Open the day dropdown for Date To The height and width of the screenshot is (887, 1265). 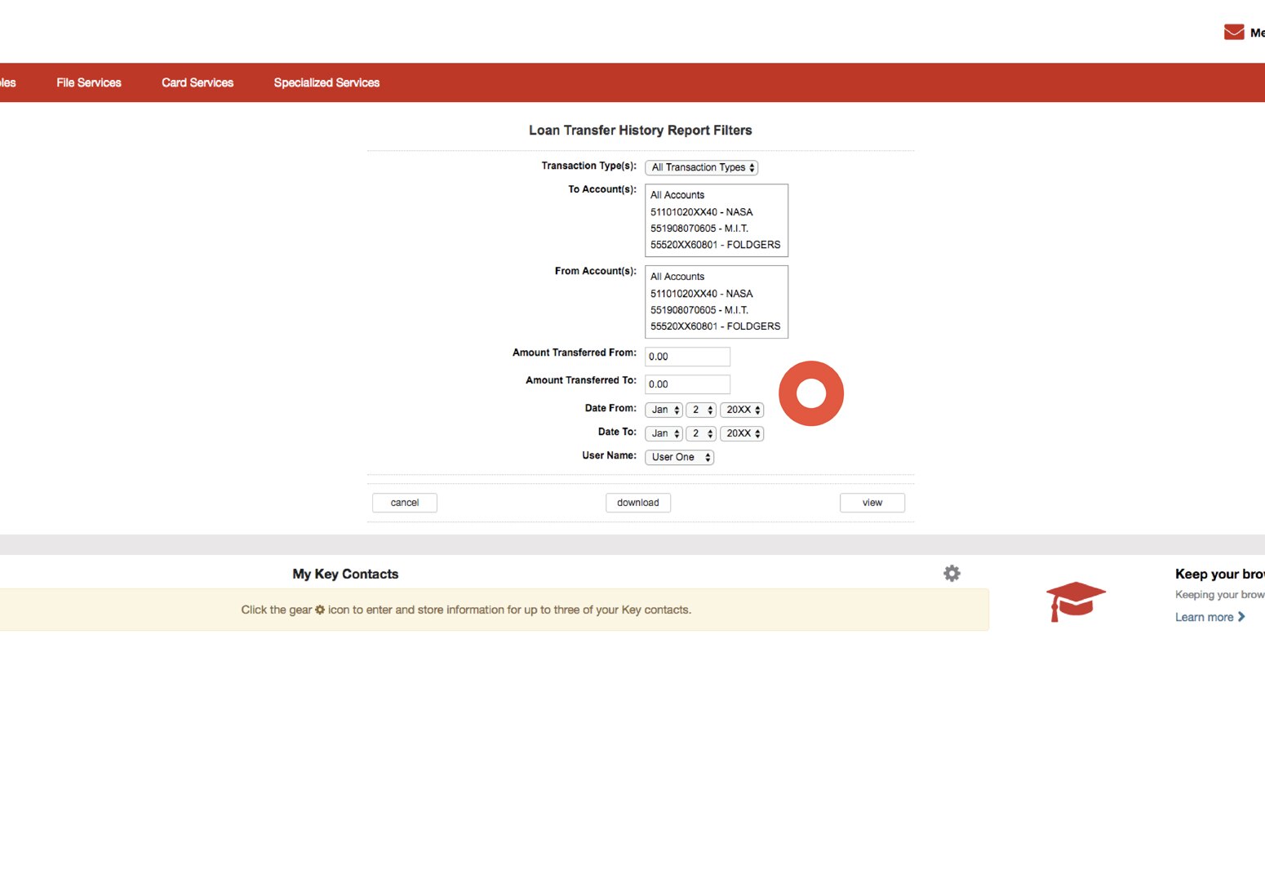pos(701,433)
